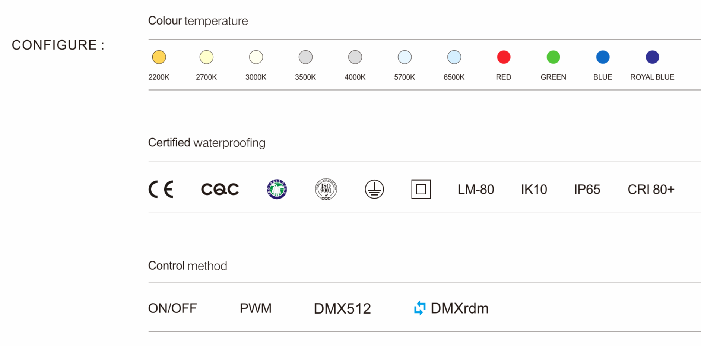
Task: Click the blue DMXrdm arrows icon
Action: 420,308
